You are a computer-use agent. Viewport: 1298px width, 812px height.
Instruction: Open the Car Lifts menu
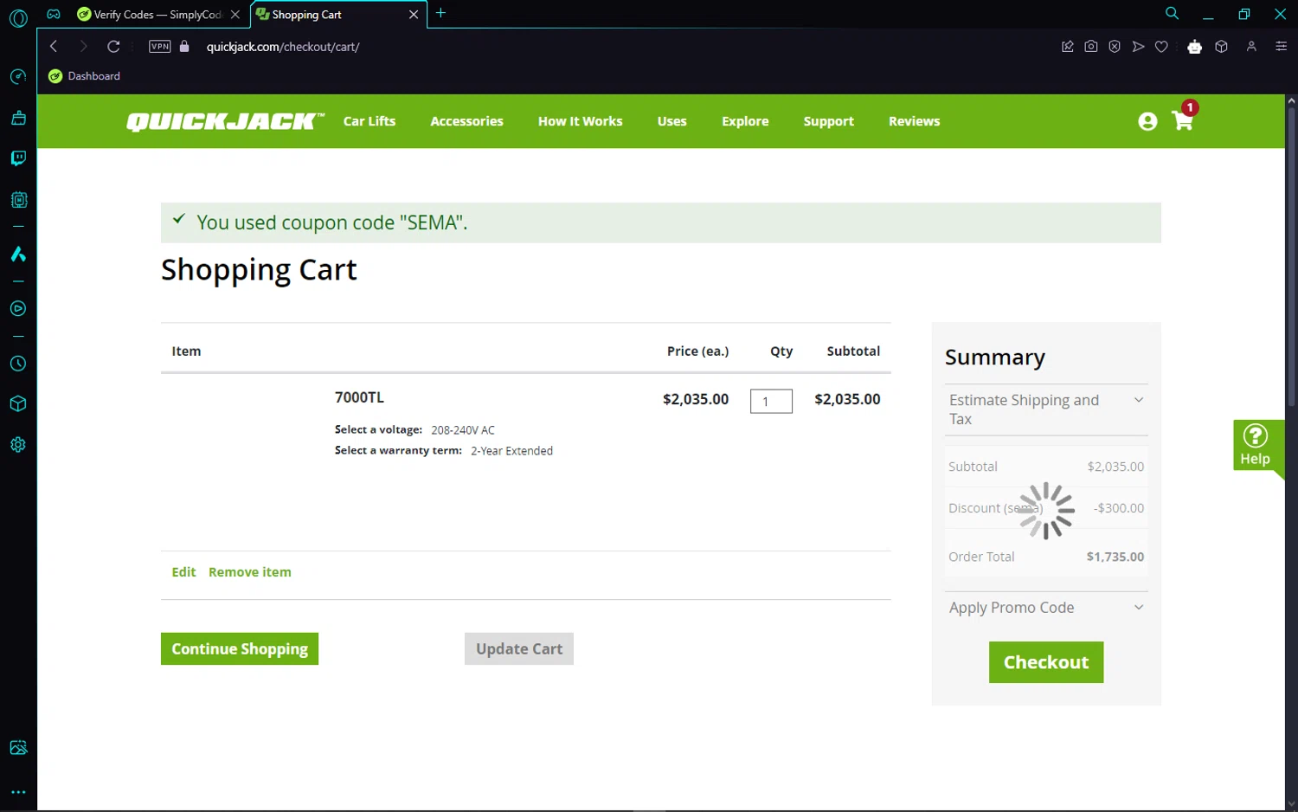[x=369, y=121]
